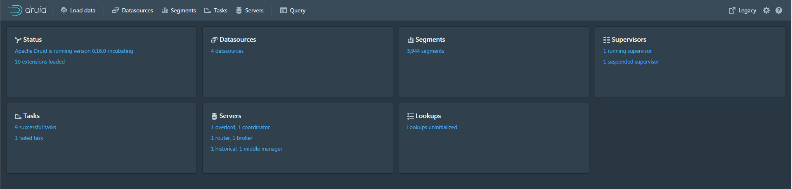Viewport: 792px width, 189px height.
Task: Open the Query view
Action: tap(293, 10)
